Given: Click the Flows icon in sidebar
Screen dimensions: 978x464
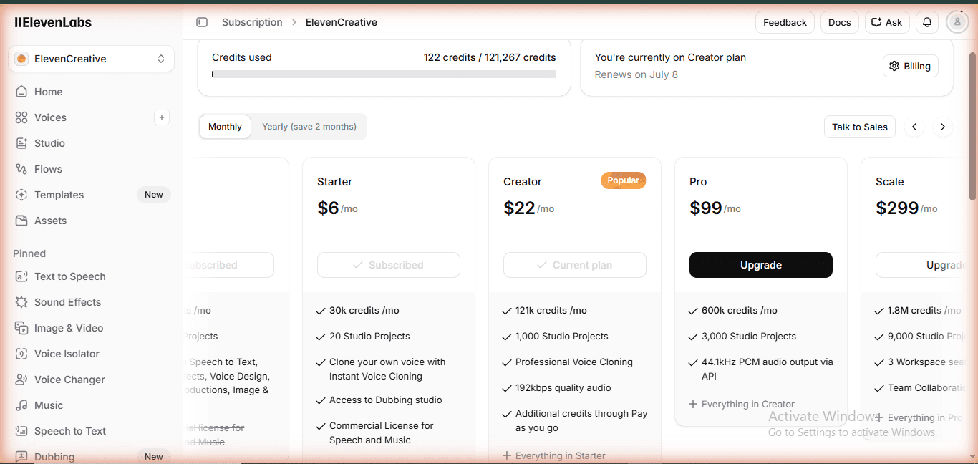Looking at the screenshot, I should tap(21, 169).
